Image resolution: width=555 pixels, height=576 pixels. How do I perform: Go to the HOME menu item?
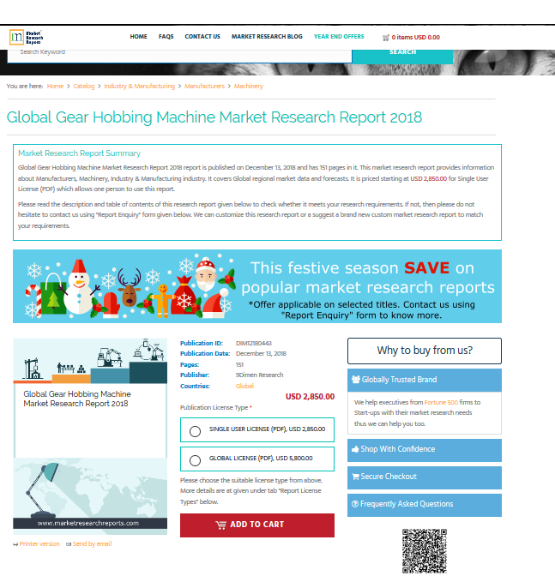139,36
